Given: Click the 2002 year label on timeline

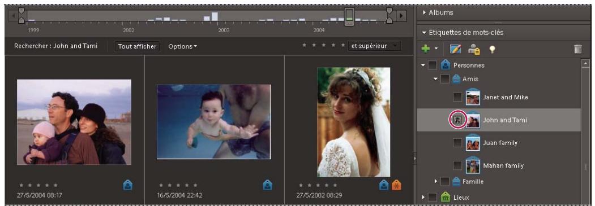Looking at the screenshot, I should tap(129, 30).
